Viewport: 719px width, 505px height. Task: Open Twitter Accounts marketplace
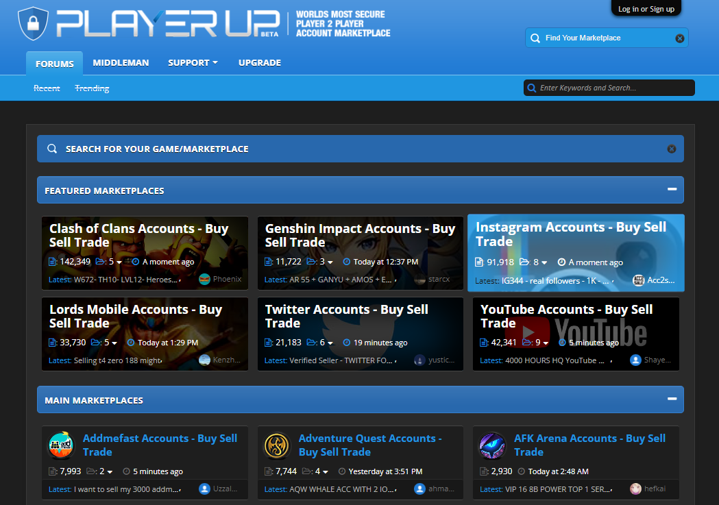pos(347,316)
